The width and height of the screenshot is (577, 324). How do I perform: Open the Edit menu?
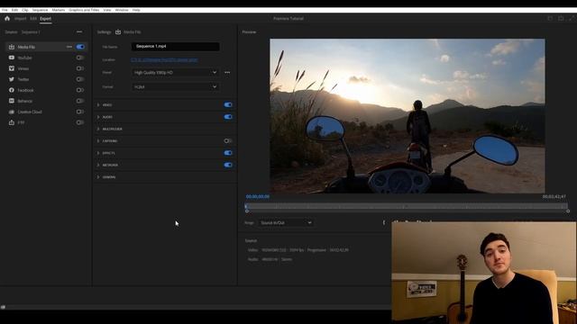pyautogui.click(x=14, y=10)
